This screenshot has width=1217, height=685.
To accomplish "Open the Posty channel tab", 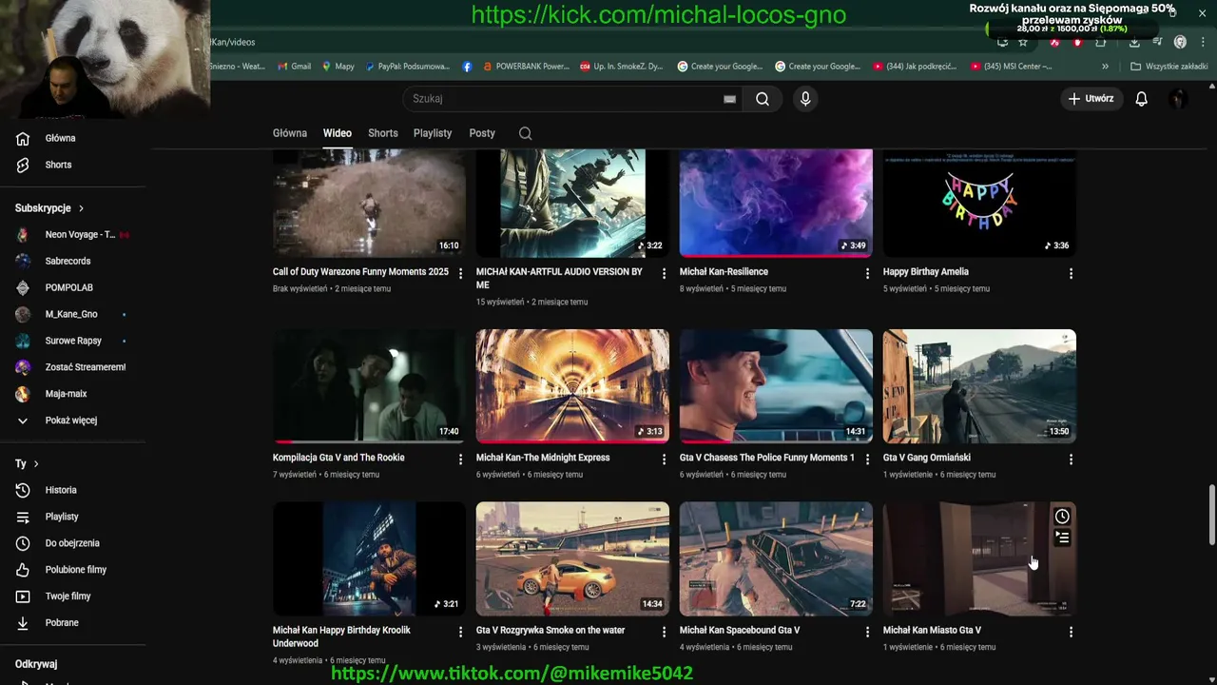I will click(482, 133).
